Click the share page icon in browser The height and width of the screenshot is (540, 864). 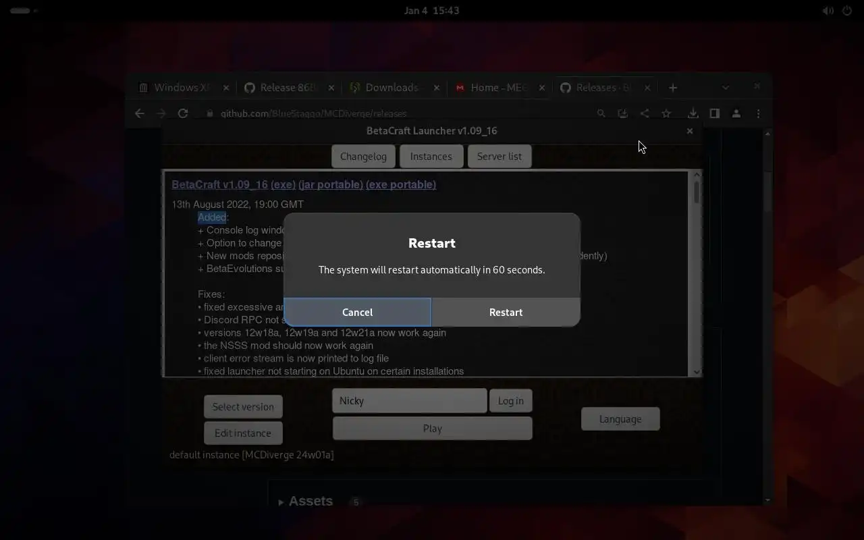645,113
